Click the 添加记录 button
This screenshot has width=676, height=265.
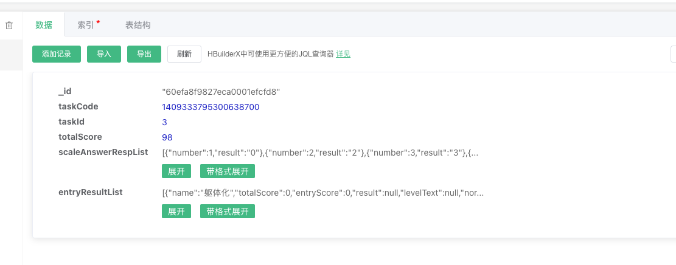pos(57,54)
